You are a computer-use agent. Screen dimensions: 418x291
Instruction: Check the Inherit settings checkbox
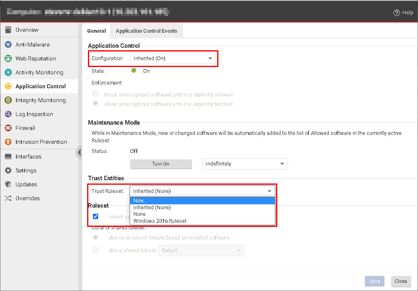[x=95, y=216]
